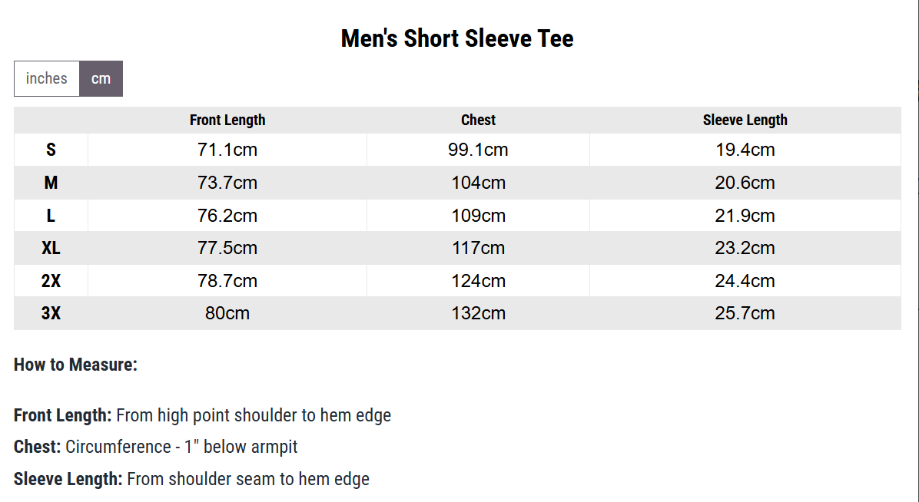Image resolution: width=919 pixels, height=502 pixels.
Task: Select the 117cm chest value for XL
Action: pyautogui.click(x=478, y=248)
